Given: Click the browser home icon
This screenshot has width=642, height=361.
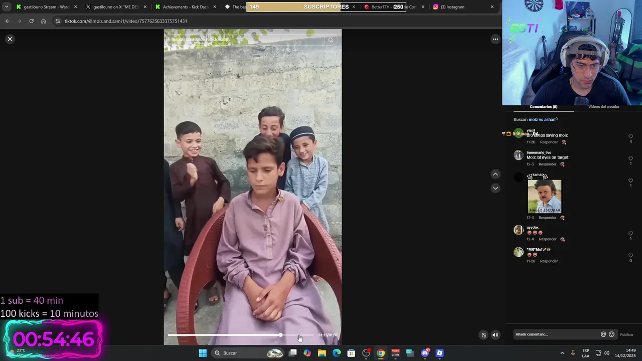Looking at the screenshot, I should tap(43, 21).
